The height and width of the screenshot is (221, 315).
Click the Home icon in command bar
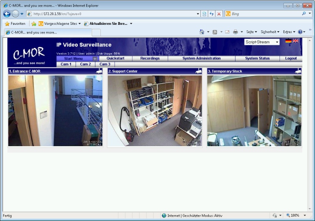tap(202, 32)
